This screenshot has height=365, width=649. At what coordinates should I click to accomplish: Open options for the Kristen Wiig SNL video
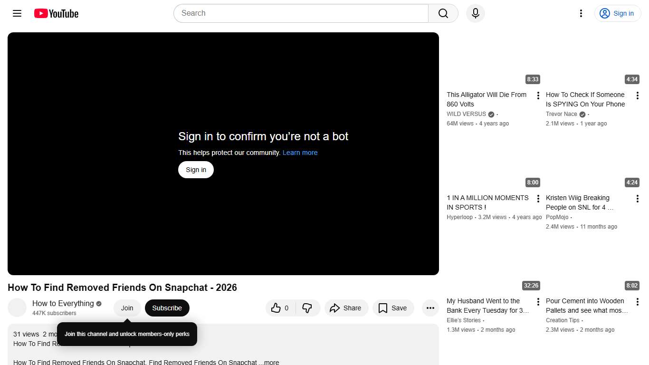coord(637,198)
